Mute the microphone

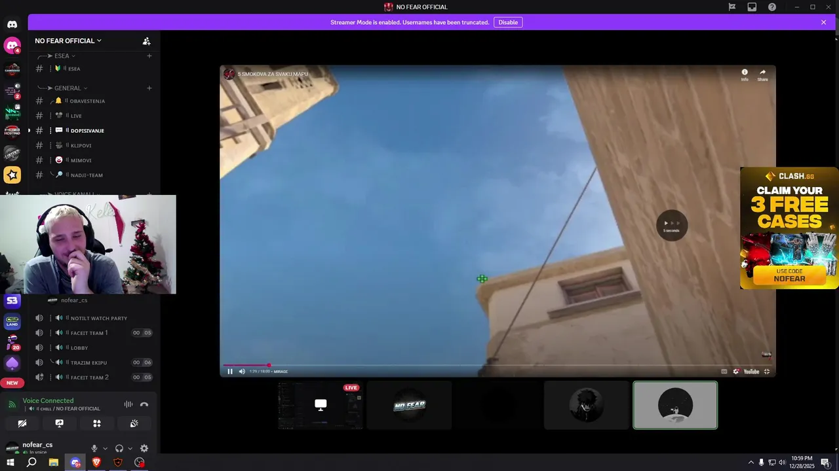pos(94,448)
